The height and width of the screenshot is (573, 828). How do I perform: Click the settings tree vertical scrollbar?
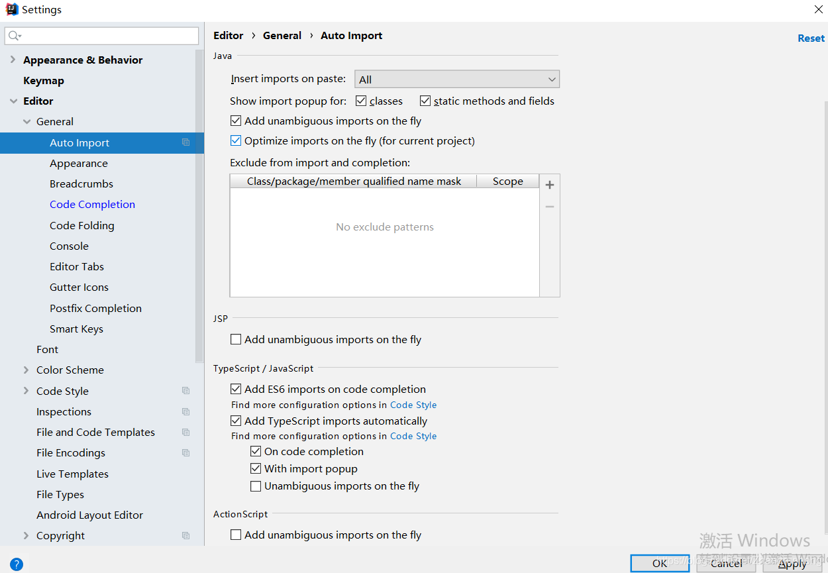pyautogui.click(x=199, y=205)
